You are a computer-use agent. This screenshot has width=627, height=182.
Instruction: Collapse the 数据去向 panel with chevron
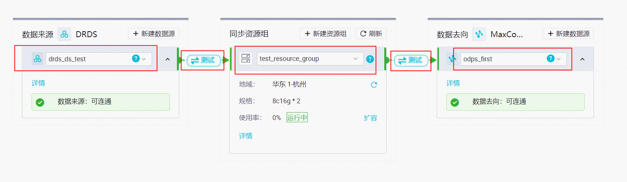tap(582, 59)
